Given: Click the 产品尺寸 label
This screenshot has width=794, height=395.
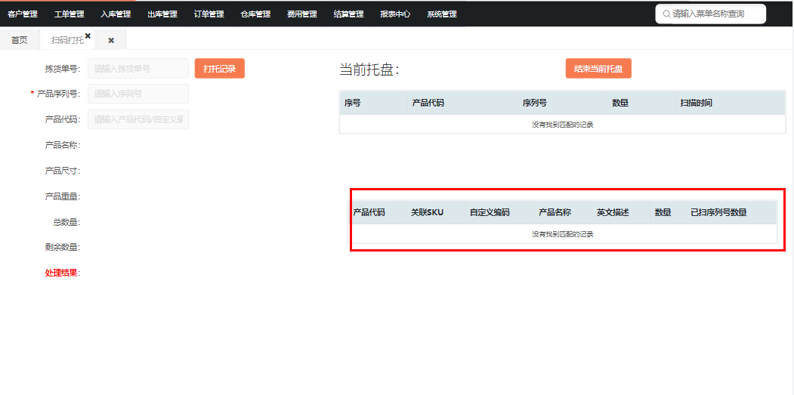Looking at the screenshot, I should coord(61,171).
